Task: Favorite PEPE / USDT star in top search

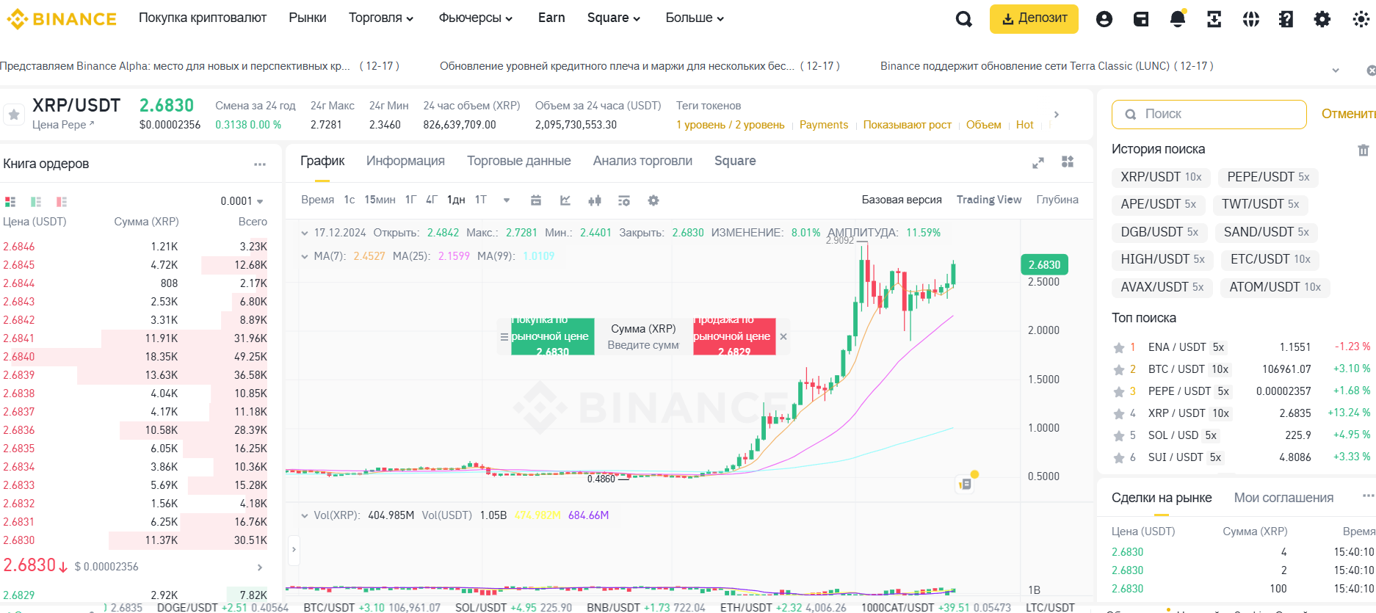Action: [1119, 391]
